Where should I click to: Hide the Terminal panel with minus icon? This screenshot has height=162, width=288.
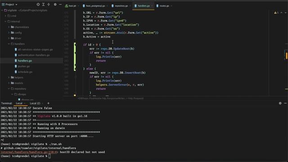285,103
